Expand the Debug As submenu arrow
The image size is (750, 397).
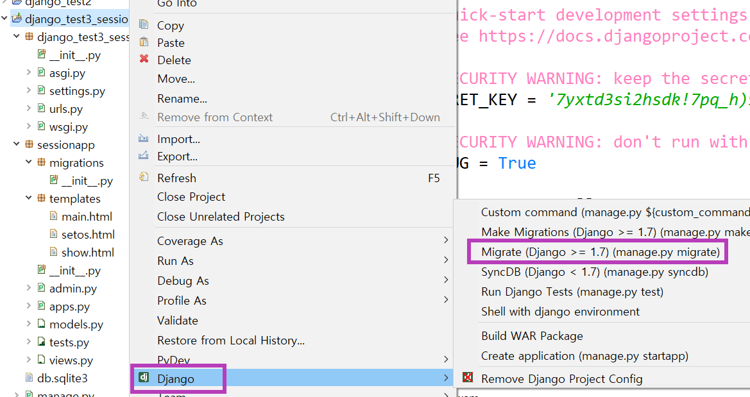pos(446,280)
